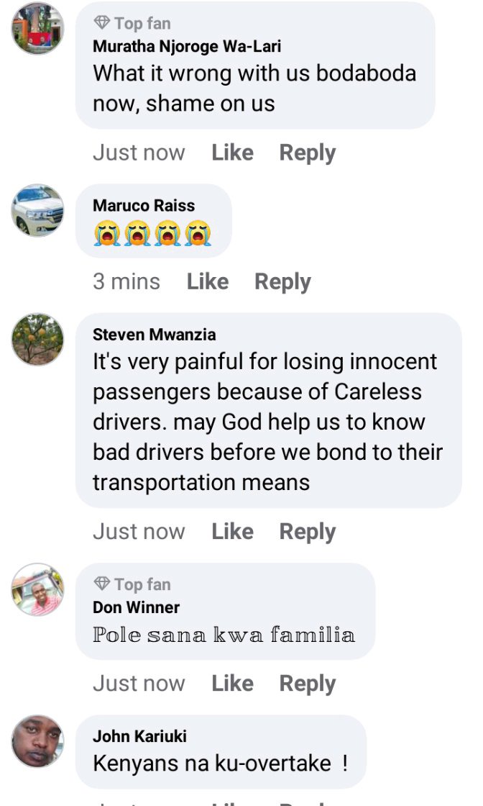This screenshot has height=806, width=483.
Task: Reply to Steven Mwanzia's comment
Action: click(308, 532)
